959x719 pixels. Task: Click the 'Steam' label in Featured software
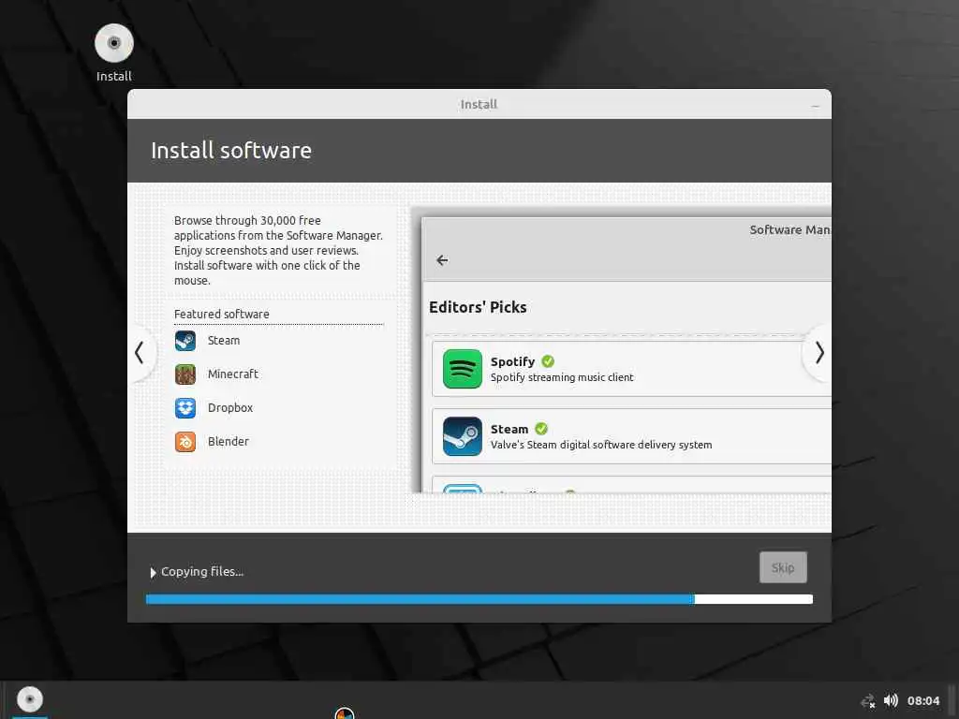224,341
